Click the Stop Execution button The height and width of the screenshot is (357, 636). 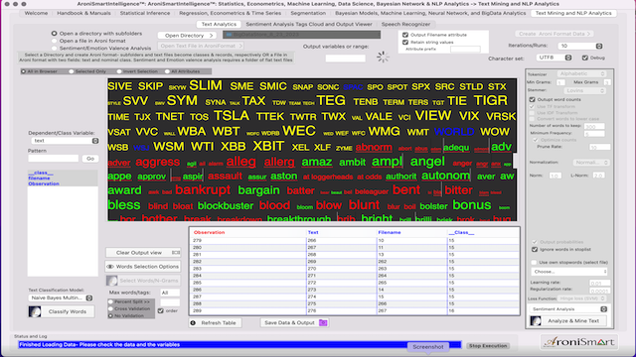click(488, 346)
